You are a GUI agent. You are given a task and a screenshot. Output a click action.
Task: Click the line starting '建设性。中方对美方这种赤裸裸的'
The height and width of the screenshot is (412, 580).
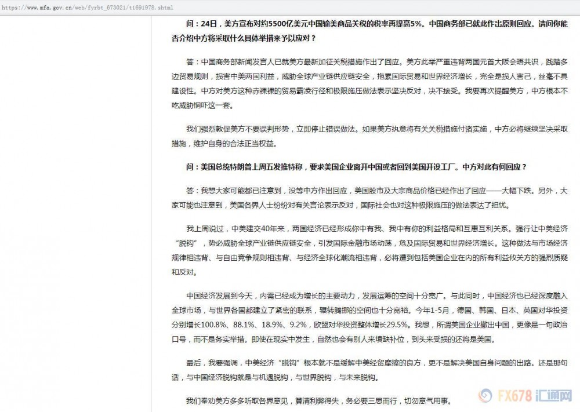point(369,91)
